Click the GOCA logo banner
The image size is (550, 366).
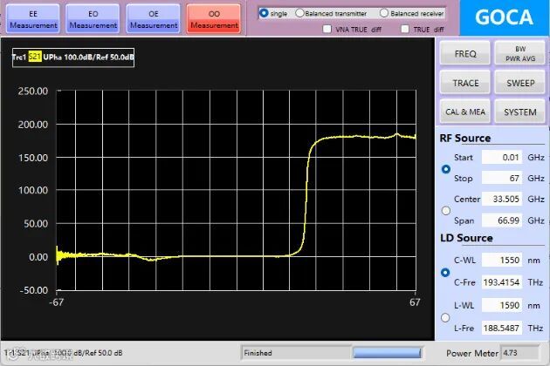point(504,17)
